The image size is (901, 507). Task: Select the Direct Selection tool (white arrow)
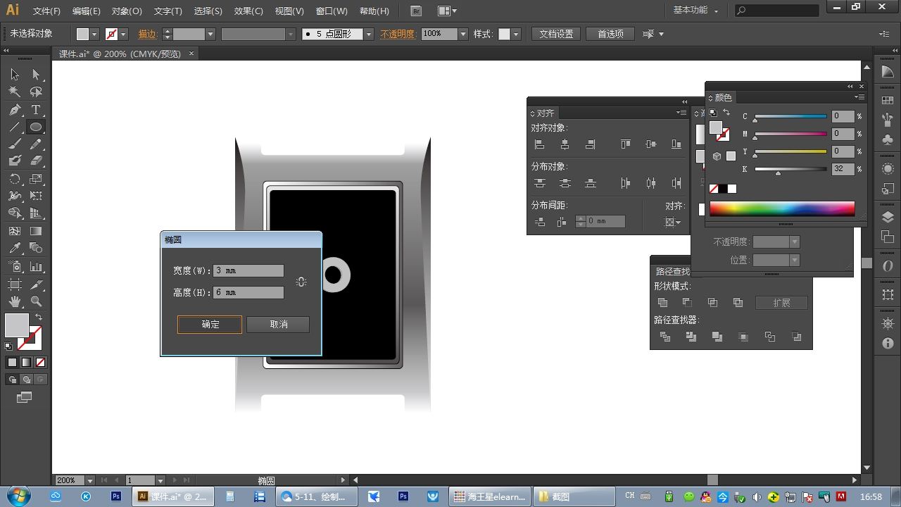coord(36,75)
